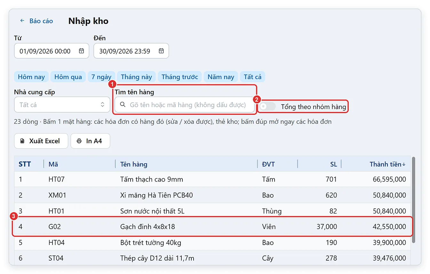Click Xuất Excel button
Image resolution: width=430 pixels, height=274 pixels.
[41, 141]
